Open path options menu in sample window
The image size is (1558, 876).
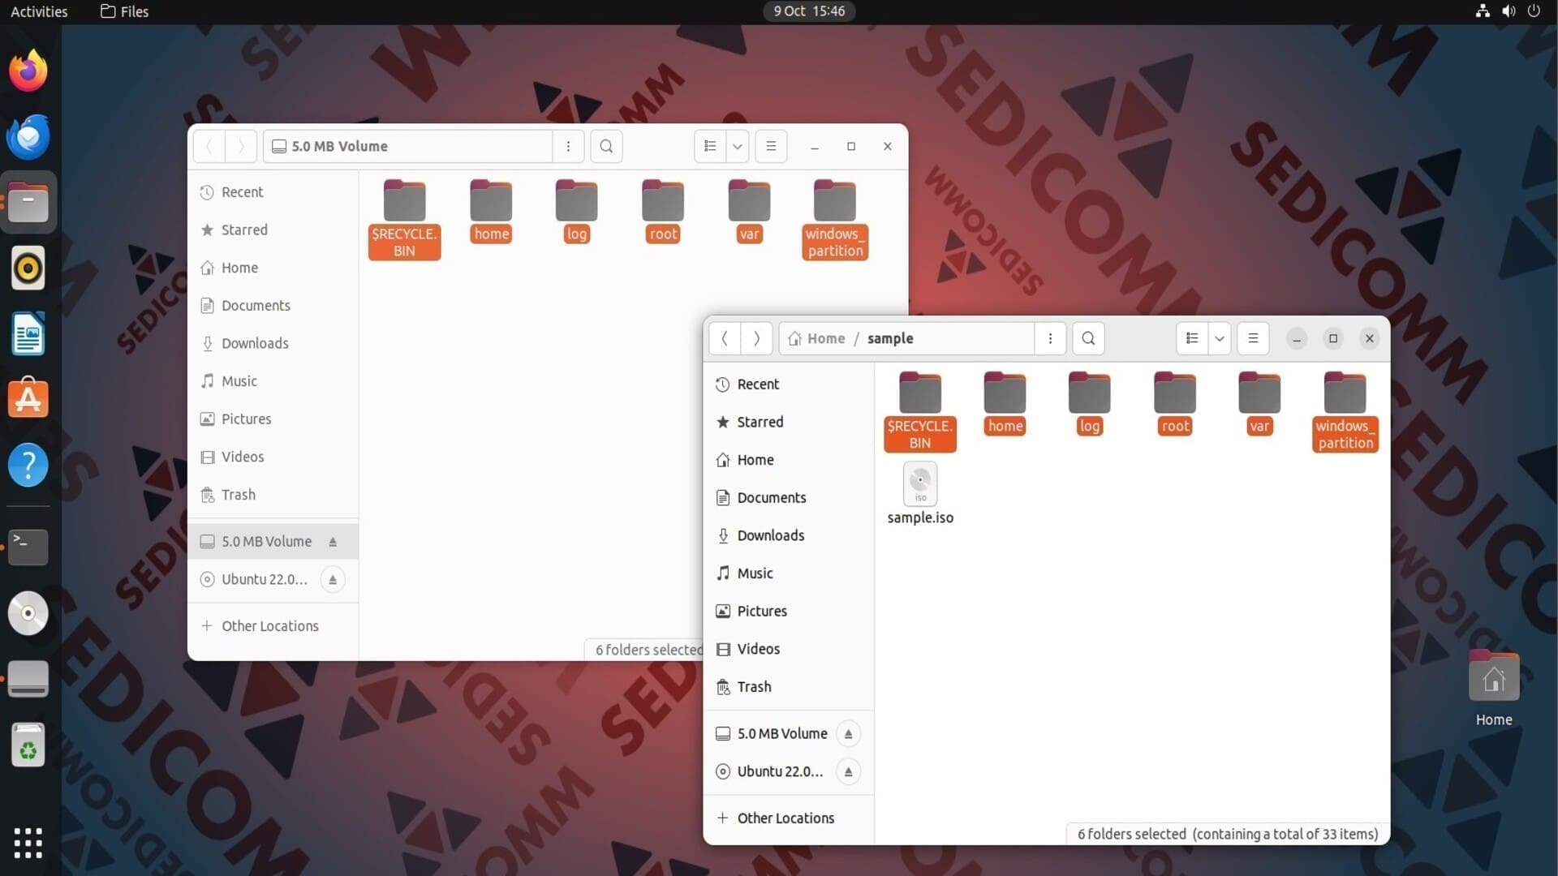pos(1050,338)
